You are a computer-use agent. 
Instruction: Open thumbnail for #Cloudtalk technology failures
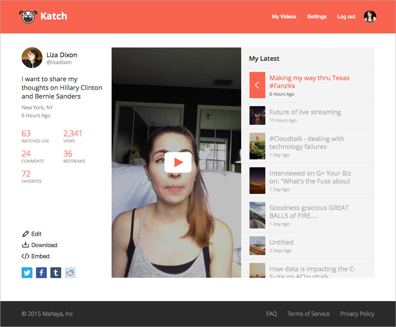coord(257,146)
